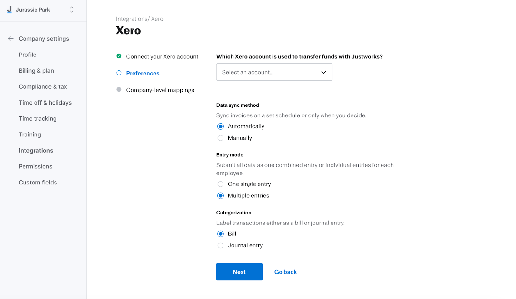Viewport: 516px width, 299px height.
Task: Open Time tracking settings page
Action: (x=37, y=119)
